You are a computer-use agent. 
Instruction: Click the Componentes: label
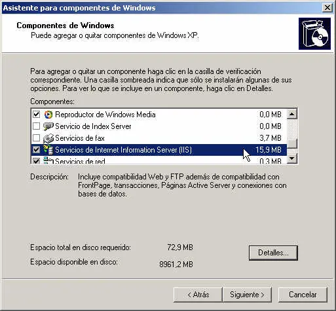pyautogui.click(x=52, y=101)
